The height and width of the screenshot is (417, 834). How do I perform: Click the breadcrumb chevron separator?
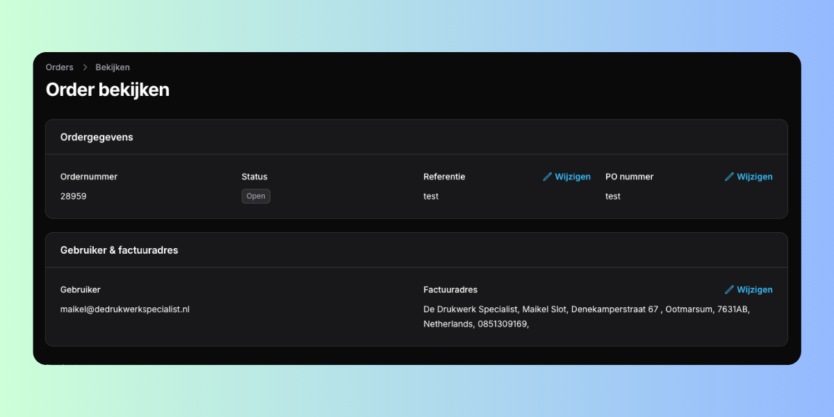[85, 67]
